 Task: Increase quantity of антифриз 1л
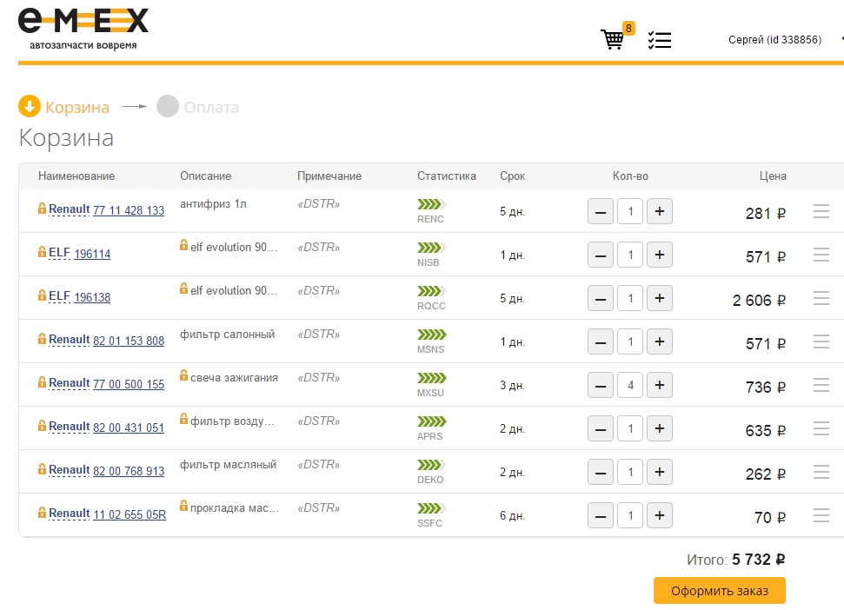660,211
